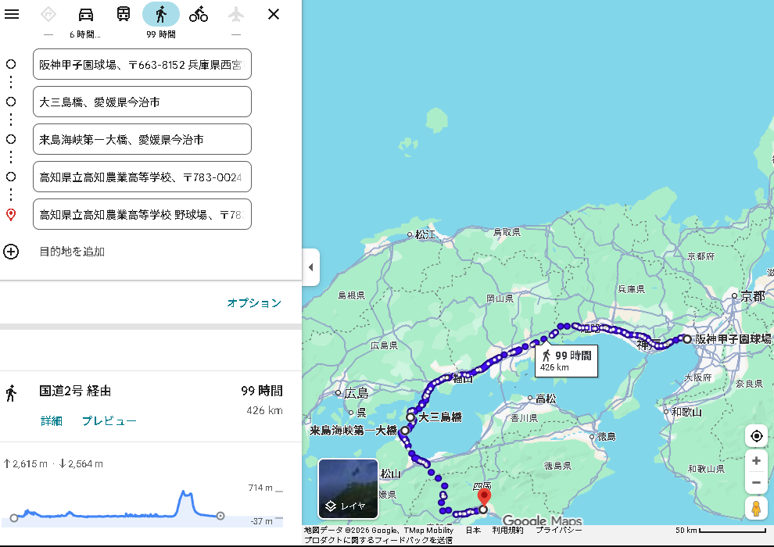Screen dimensions: 774x547
Task: Select the driving travel mode
Action: pos(86,14)
